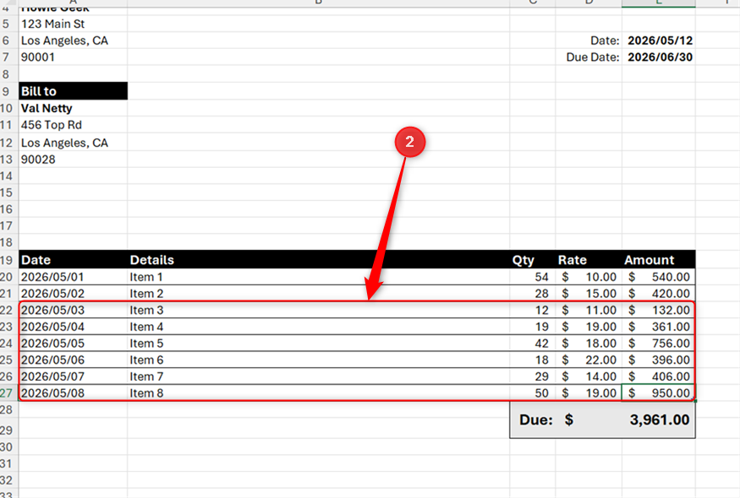Select the Date table header cell
The image size is (740, 498).
click(73, 260)
